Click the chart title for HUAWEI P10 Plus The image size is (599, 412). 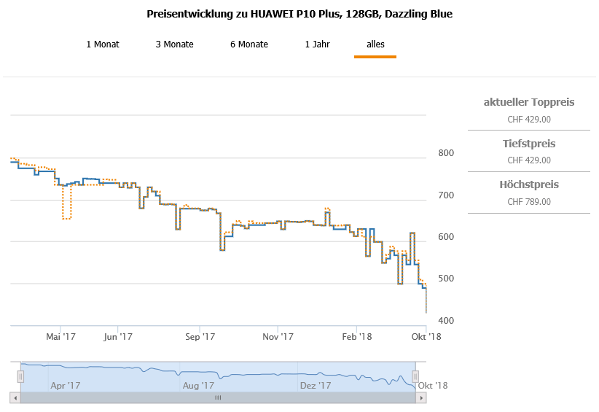tap(299, 14)
